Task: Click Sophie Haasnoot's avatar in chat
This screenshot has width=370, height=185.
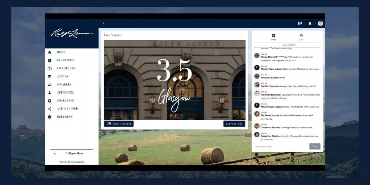Action: (257, 84)
